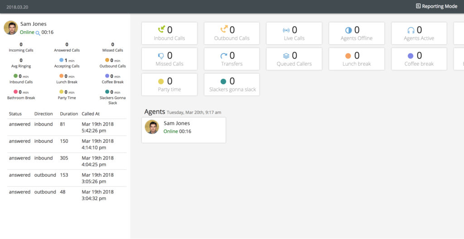Click the Called At column header
464x239 pixels.
91,114
